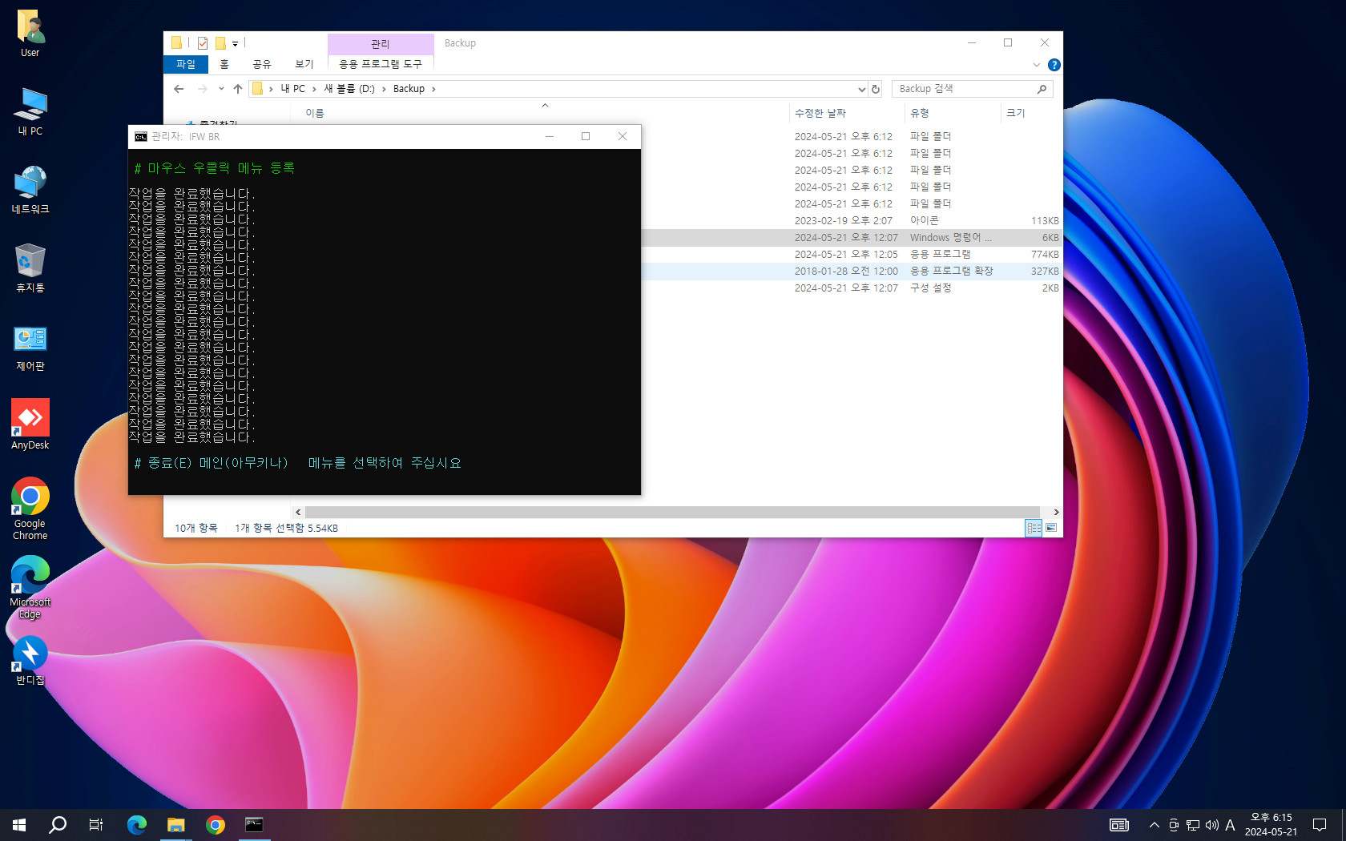The height and width of the screenshot is (841, 1346).
Task: Open the notification action center
Action: [x=1320, y=825]
